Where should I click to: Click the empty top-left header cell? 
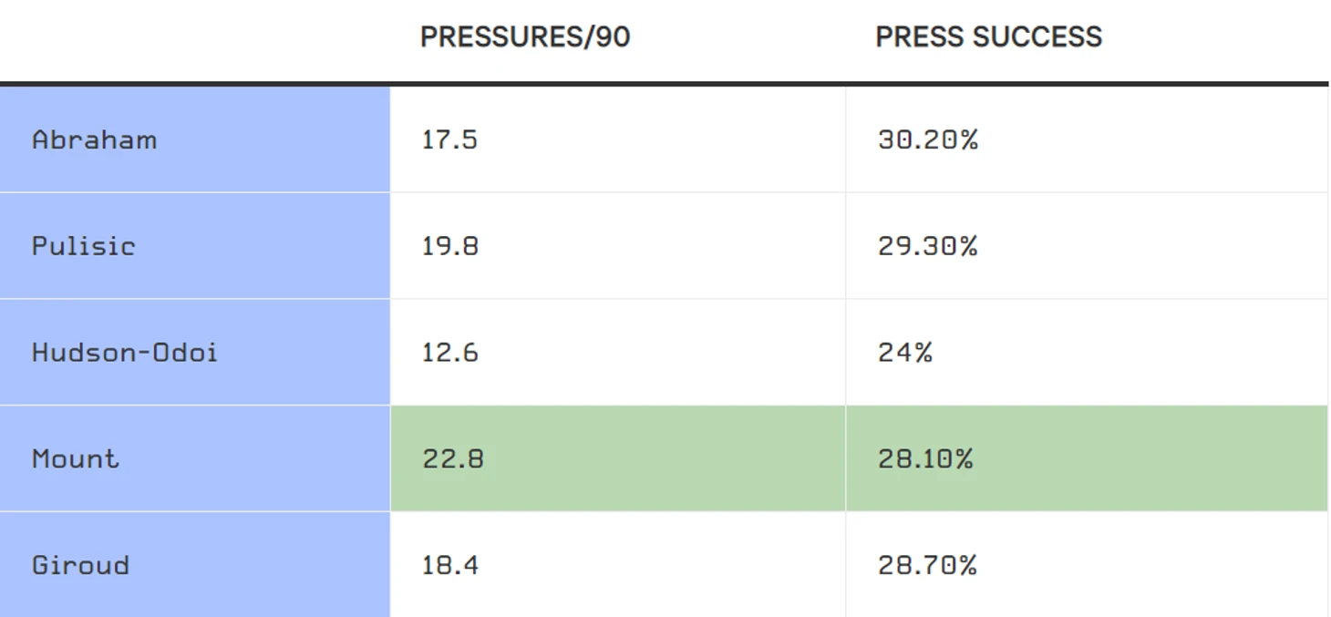[x=195, y=40]
